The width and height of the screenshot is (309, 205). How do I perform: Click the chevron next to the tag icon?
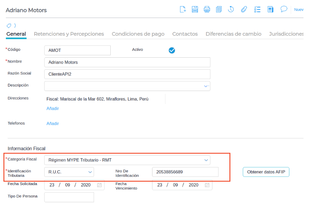click(x=15, y=25)
